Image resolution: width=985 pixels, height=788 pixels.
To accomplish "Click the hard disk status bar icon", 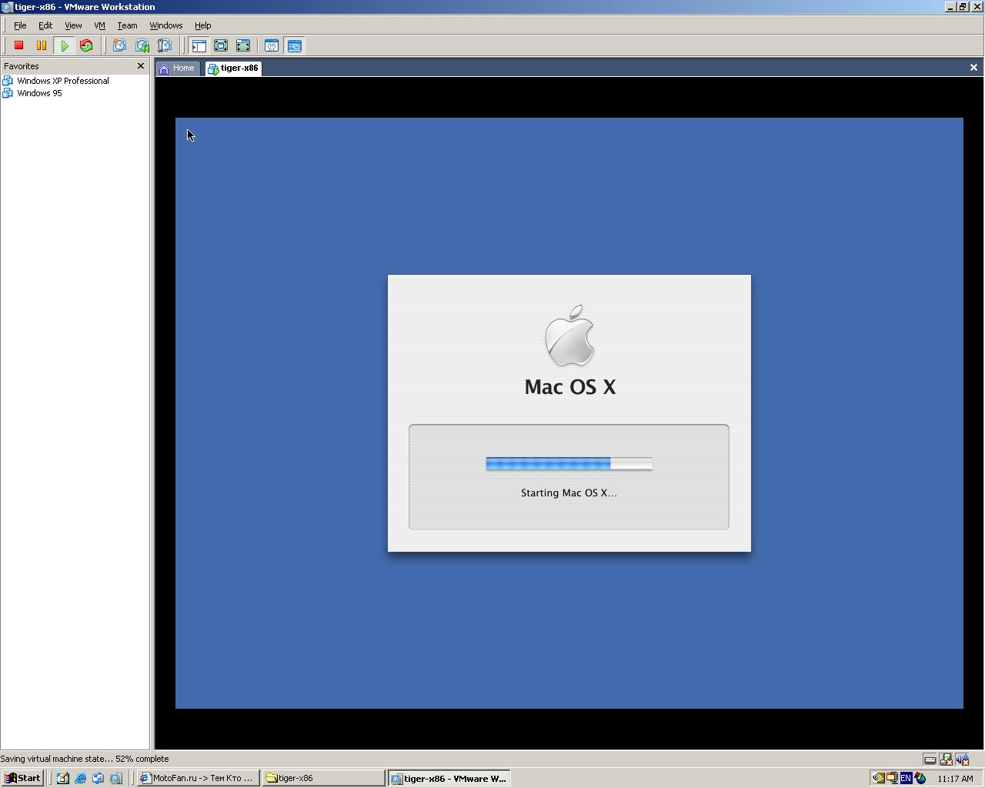I will pos(930,760).
